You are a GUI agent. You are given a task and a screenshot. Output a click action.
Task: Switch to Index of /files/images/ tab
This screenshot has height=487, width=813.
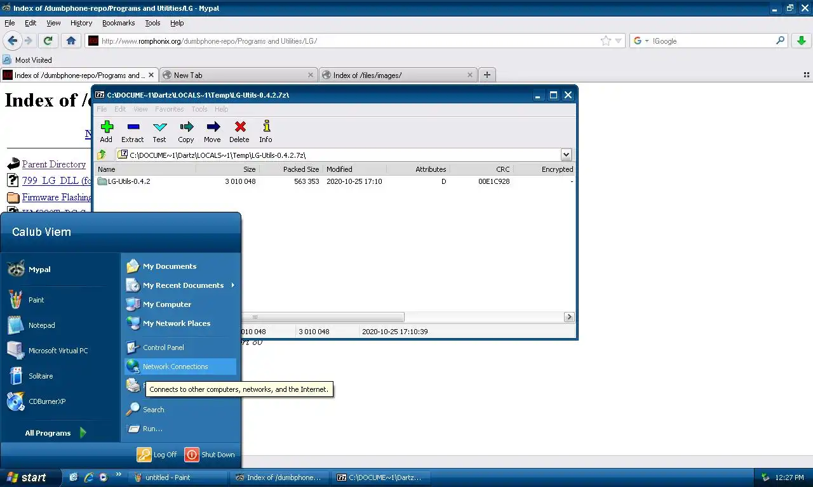[x=397, y=75]
